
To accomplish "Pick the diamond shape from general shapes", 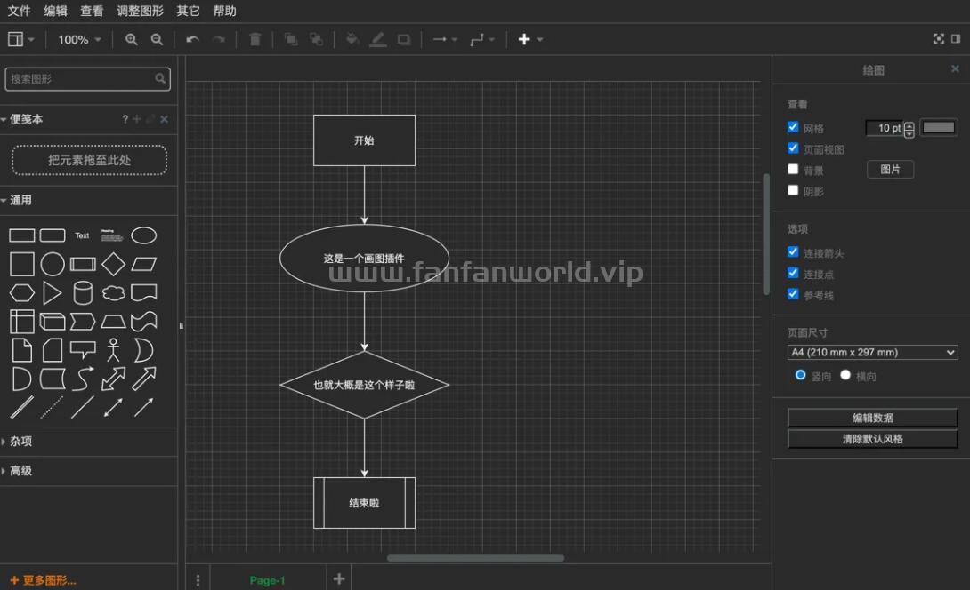I will (113, 264).
